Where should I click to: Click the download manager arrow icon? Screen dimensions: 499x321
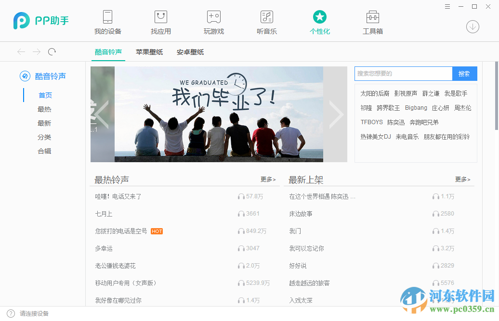[473, 27]
